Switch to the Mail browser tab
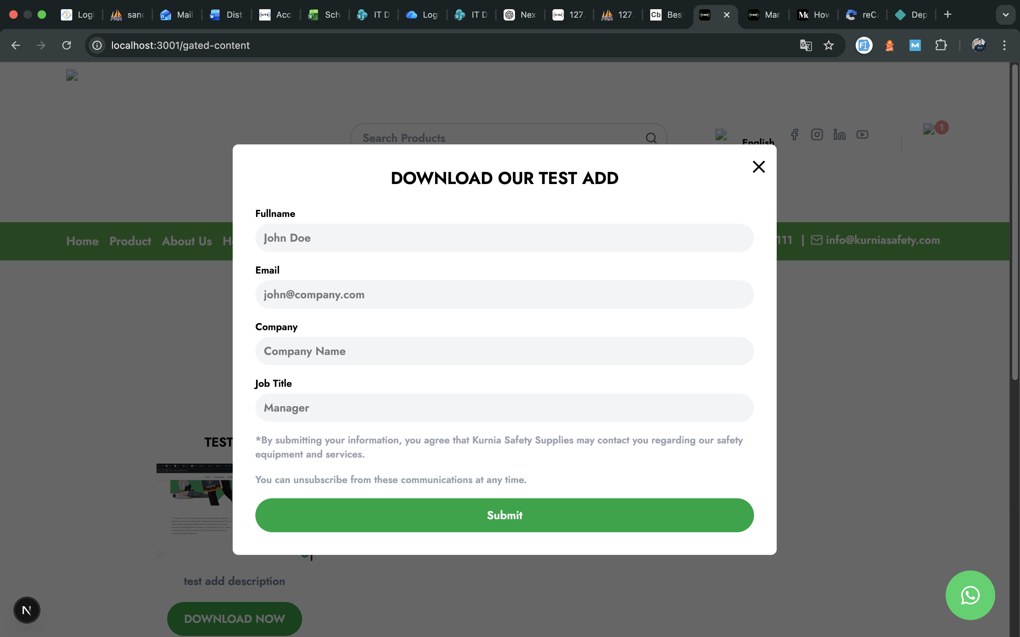This screenshot has width=1020, height=637. pos(177,15)
